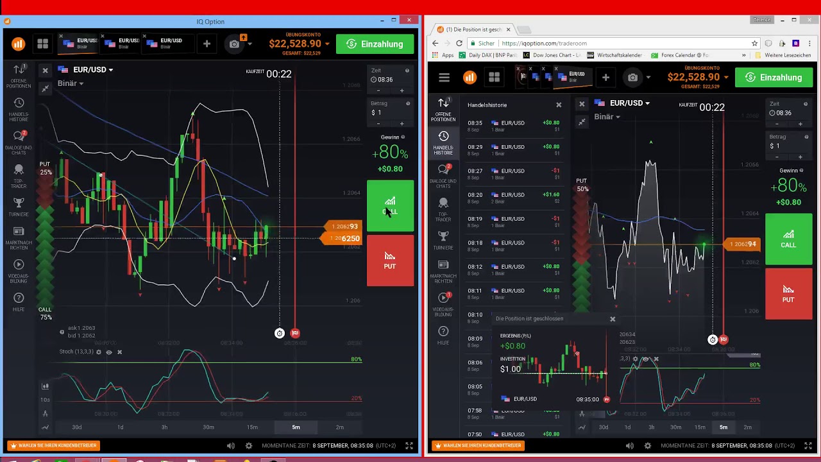Viewport: 821px width, 462px height.
Task: Click Chrome back arrow
Action: point(436,43)
